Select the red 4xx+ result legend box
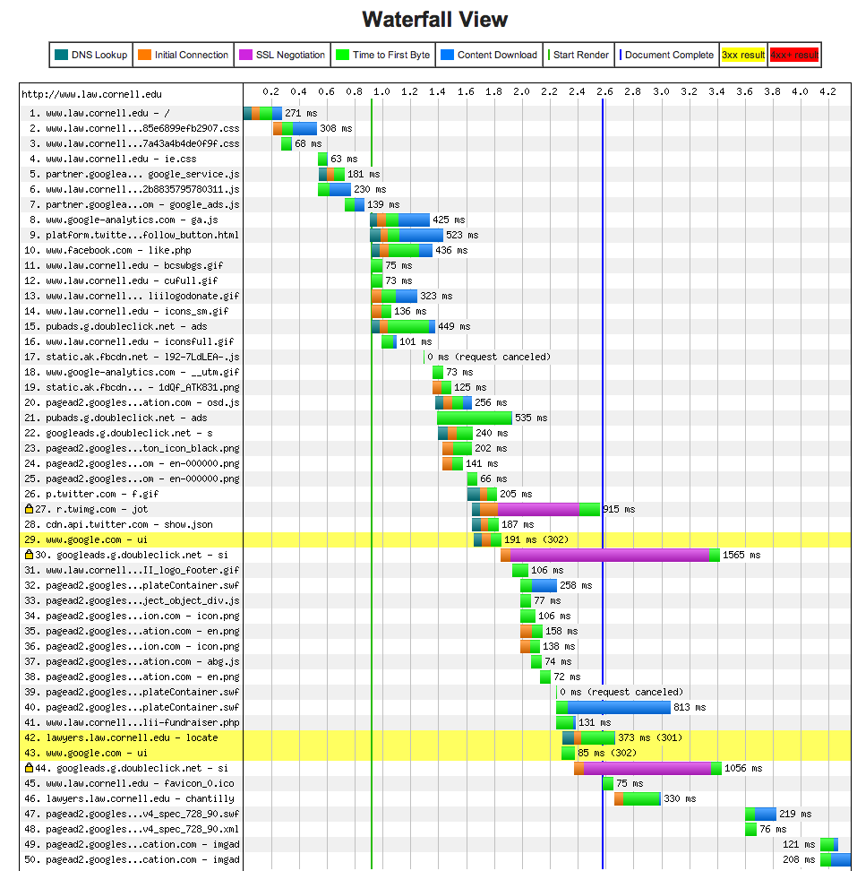 tap(794, 55)
